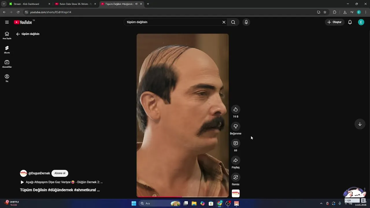Screen dimensions: 370x208
Task: Like the short video
Action: click(236, 109)
